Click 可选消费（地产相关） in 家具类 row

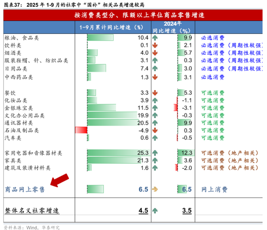point(230,161)
